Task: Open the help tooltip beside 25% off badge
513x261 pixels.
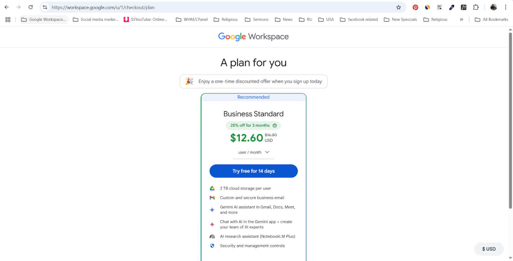Action: [x=275, y=125]
